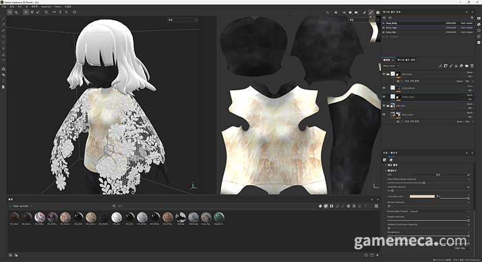The height and width of the screenshot is (262, 482).
Task: Open the JavaScript menu
Action: 46,7
